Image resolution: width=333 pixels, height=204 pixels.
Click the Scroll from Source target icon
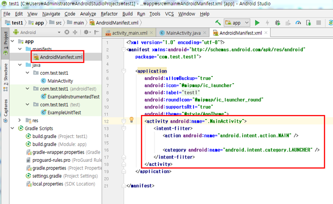[67, 32]
